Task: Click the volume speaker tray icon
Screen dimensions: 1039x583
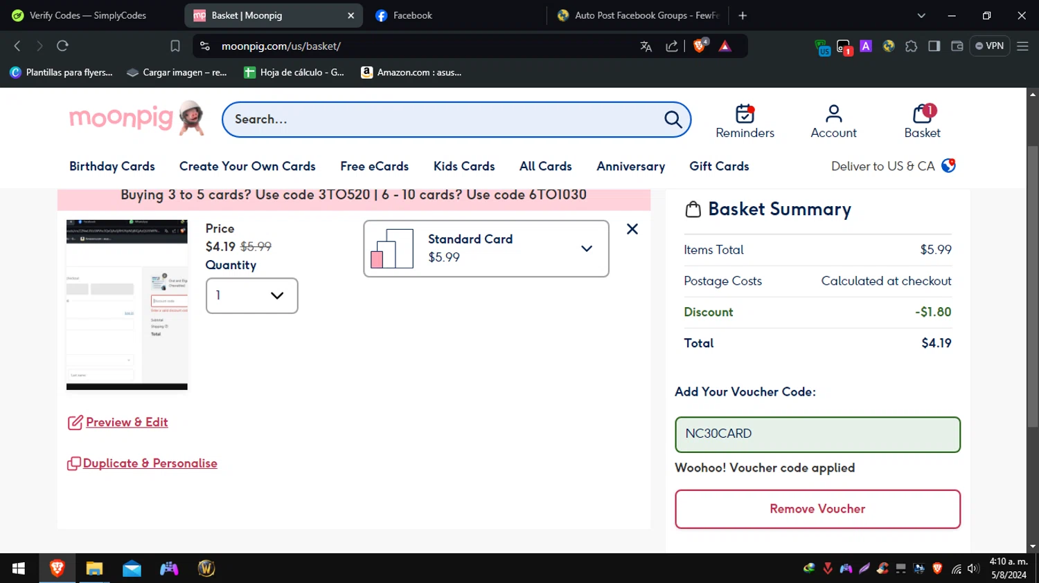Action: (973, 568)
